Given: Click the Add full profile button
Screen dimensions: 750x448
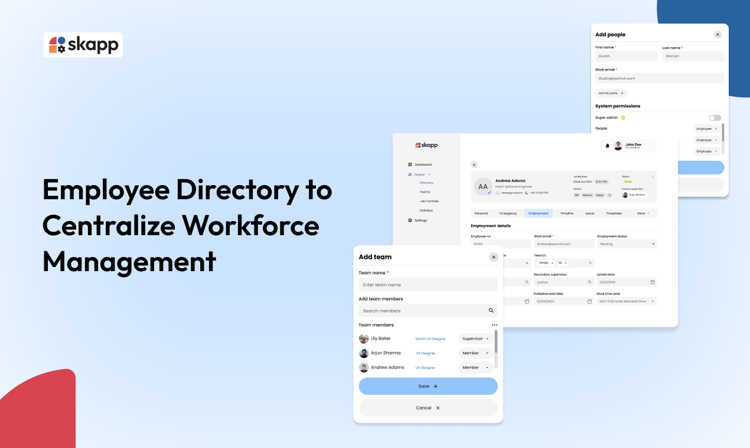Looking at the screenshot, I should pos(611,93).
